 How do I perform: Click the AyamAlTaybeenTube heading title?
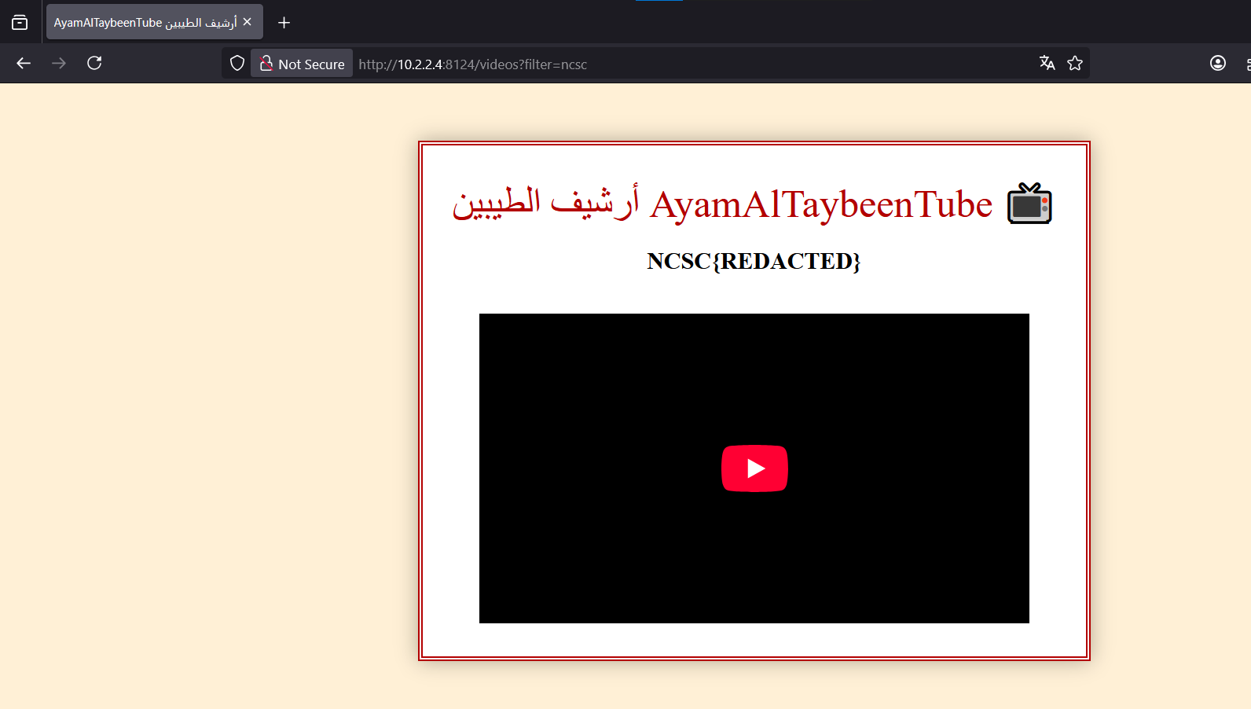(821, 204)
